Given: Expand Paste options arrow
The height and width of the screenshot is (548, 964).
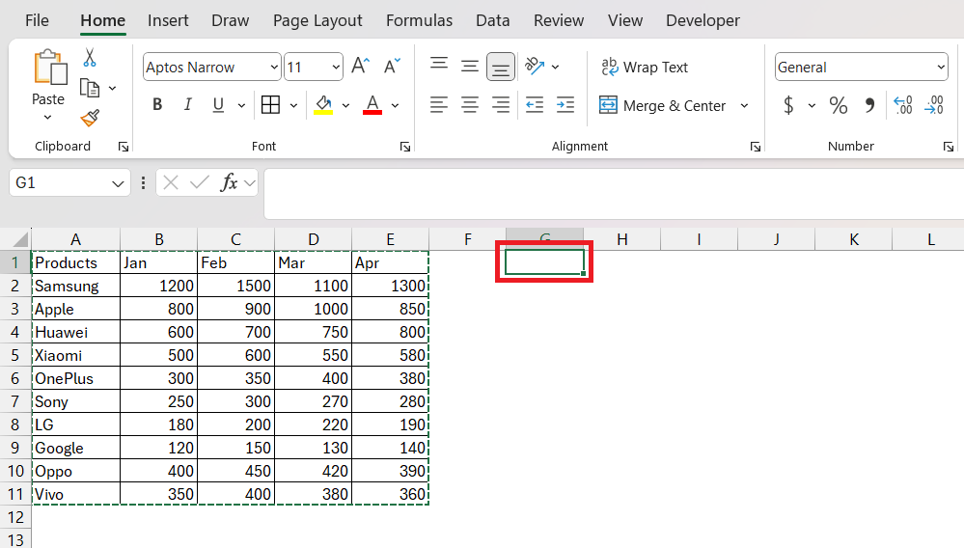Looking at the screenshot, I should (48, 117).
